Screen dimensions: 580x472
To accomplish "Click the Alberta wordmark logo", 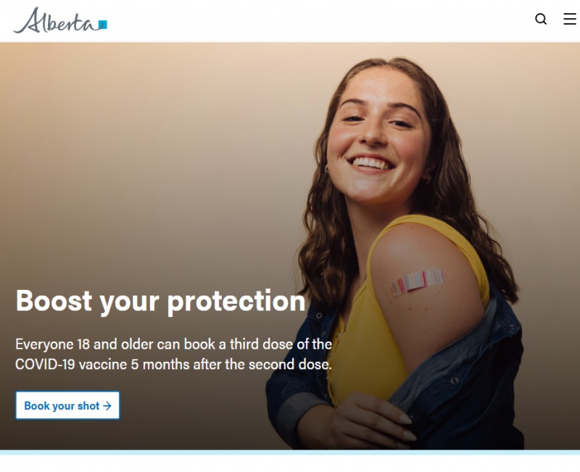I will 60,21.
